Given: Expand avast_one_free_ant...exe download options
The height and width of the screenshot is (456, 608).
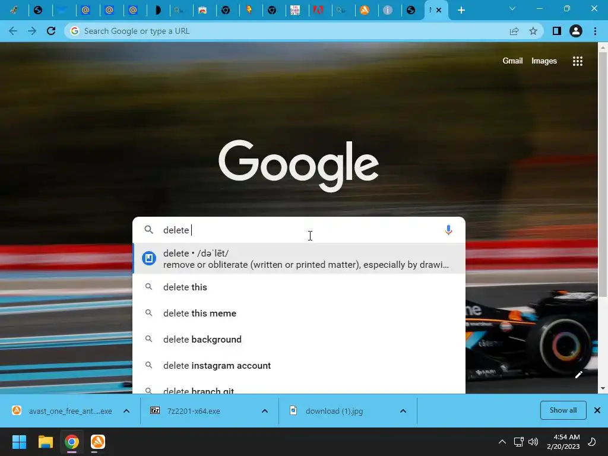Looking at the screenshot, I should click(x=126, y=411).
